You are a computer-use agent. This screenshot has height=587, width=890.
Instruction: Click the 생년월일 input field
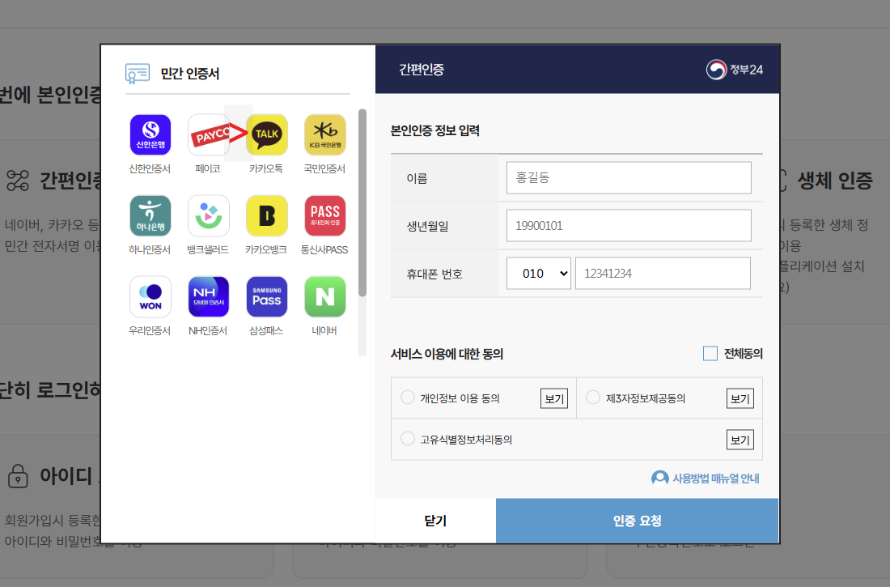629,226
